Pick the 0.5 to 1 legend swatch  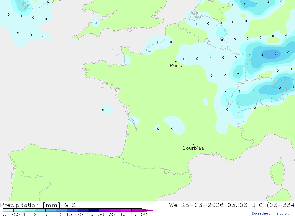click(19, 210)
